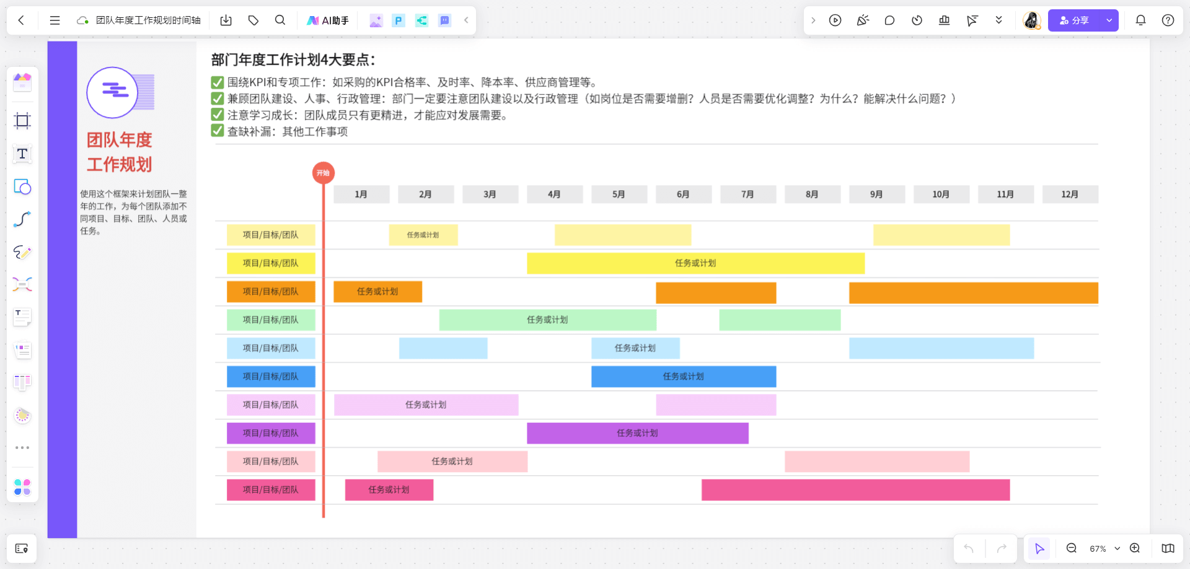Go back using the left arrow
Screen dimensions: 1190x569
coord(21,20)
